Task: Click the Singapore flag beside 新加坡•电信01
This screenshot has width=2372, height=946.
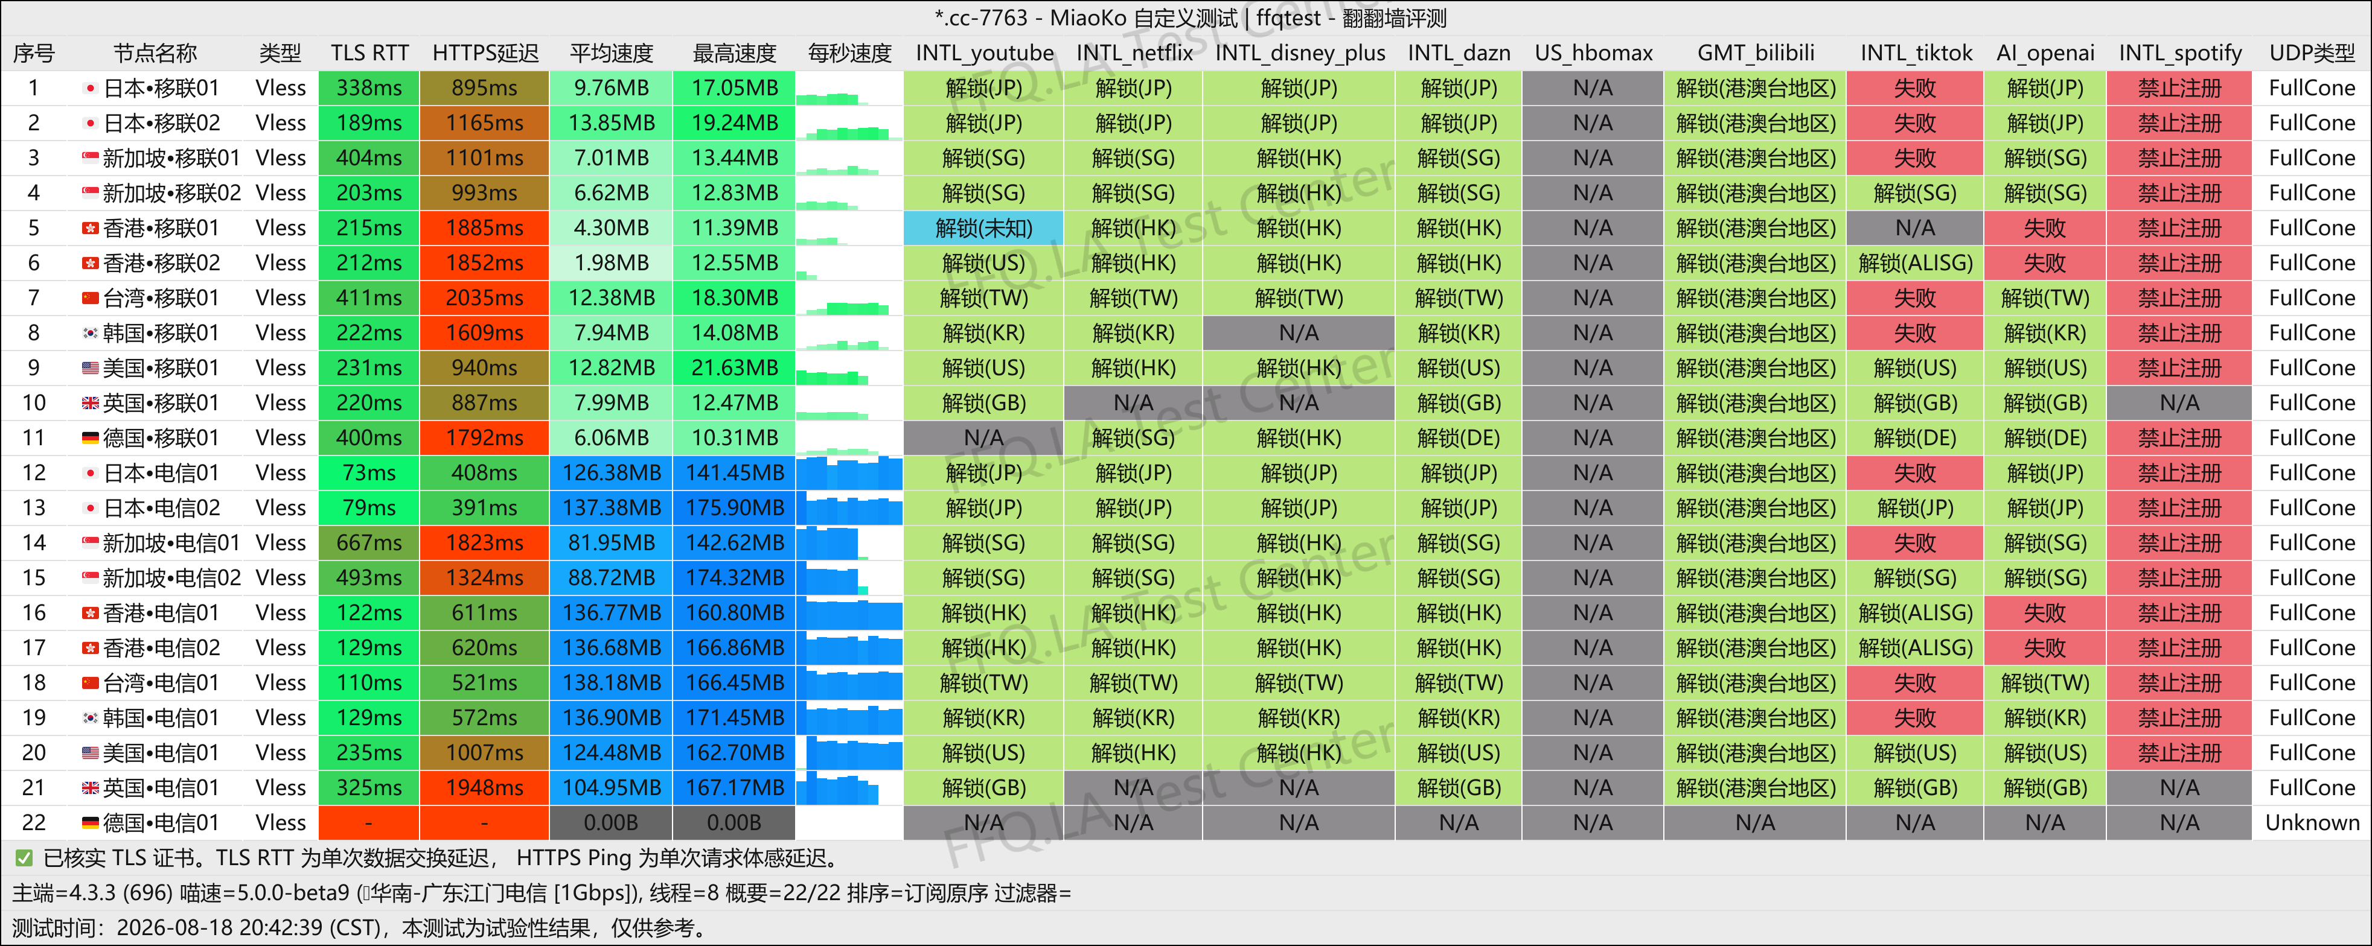Action: point(90,543)
